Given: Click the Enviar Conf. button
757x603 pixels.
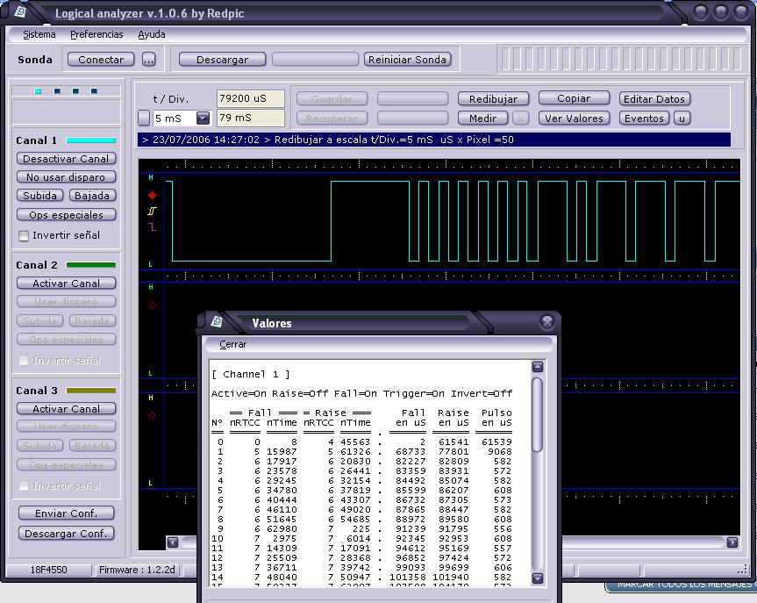Looking at the screenshot, I should coord(66,513).
